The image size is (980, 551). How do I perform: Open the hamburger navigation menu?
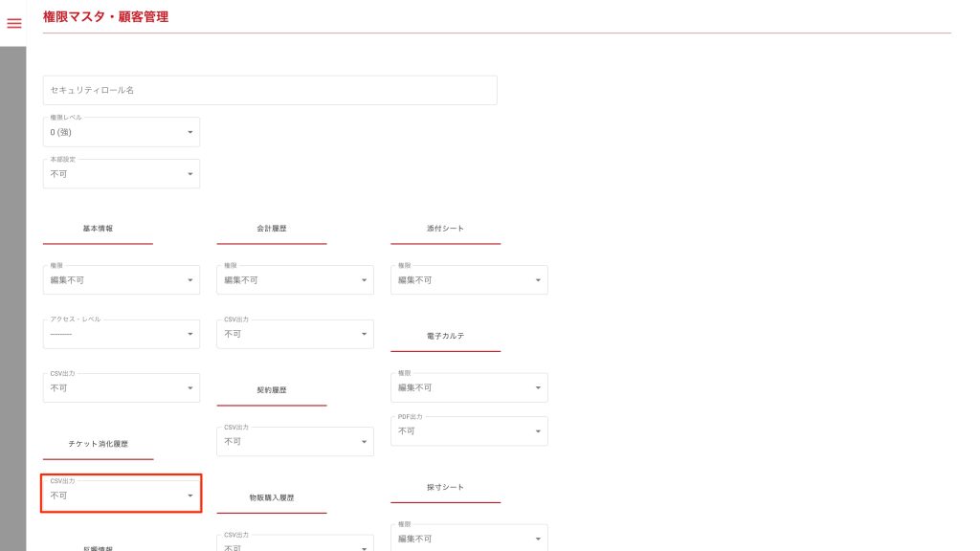point(13,23)
